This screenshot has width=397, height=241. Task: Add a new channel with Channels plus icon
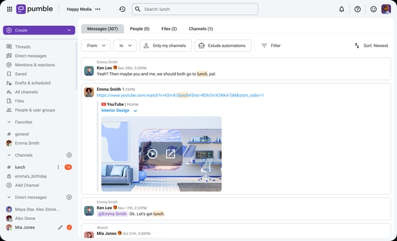(x=69, y=155)
